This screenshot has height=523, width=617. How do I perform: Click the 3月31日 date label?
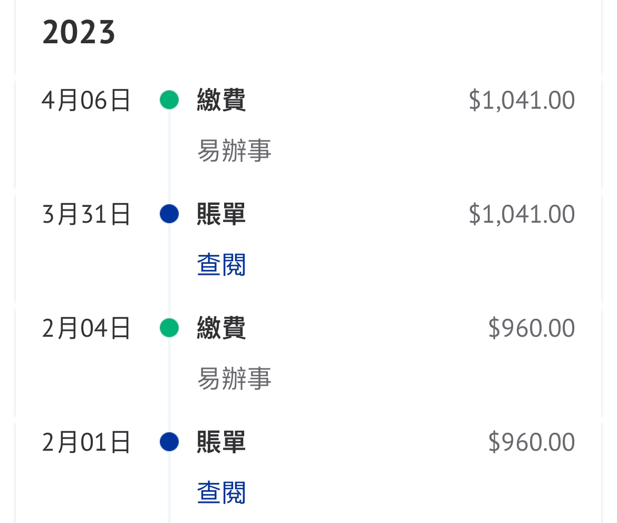coord(86,214)
